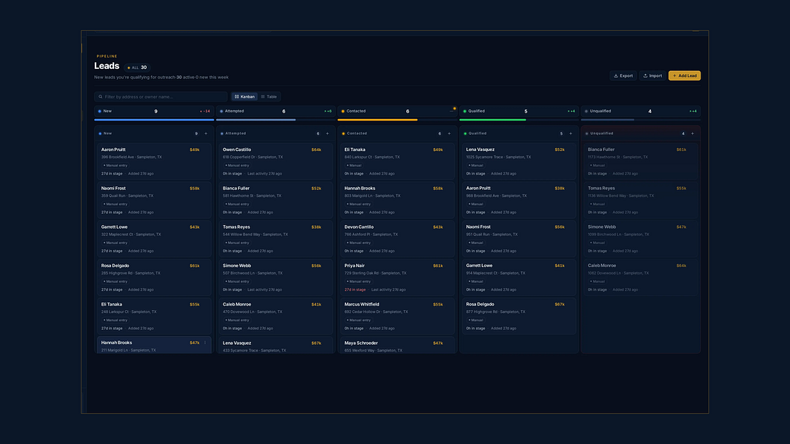Click the upload icon on Import
The width and height of the screenshot is (790, 444).
coord(646,75)
